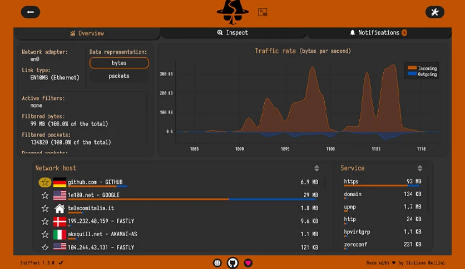Screen dimensions: 465x269
Task: Click the US flag for 104.244.43.131
Action: (60, 246)
